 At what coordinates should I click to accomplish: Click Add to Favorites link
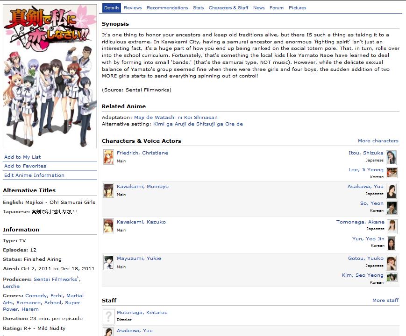click(x=25, y=166)
